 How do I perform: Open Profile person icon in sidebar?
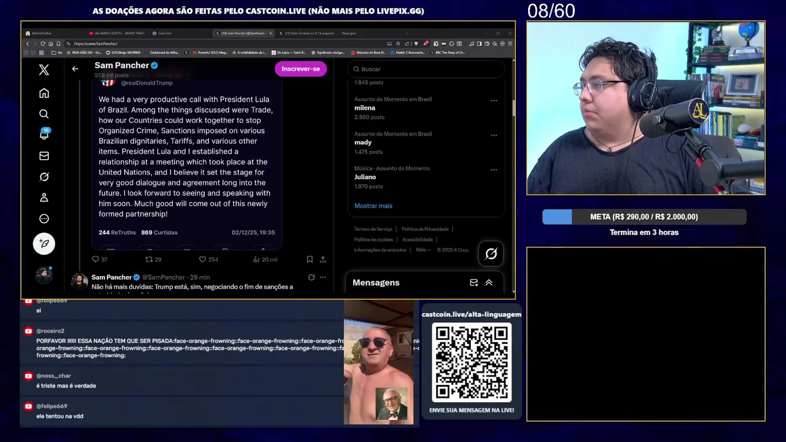pyautogui.click(x=44, y=198)
